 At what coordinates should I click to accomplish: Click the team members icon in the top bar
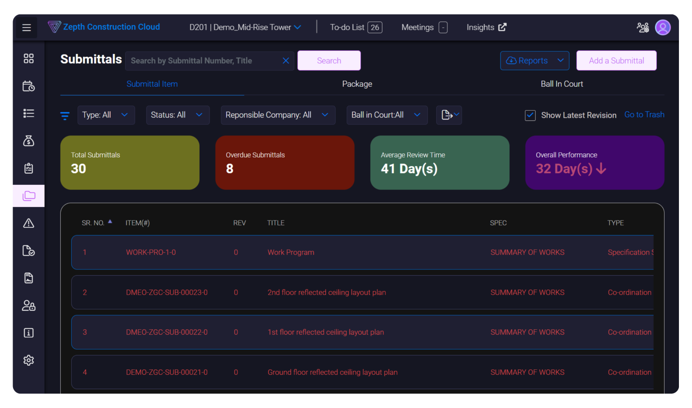click(x=642, y=27)
